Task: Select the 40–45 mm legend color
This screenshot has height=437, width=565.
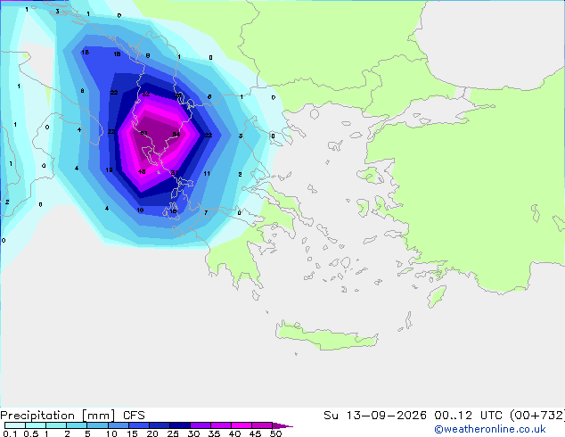Action: click(242, 425)
